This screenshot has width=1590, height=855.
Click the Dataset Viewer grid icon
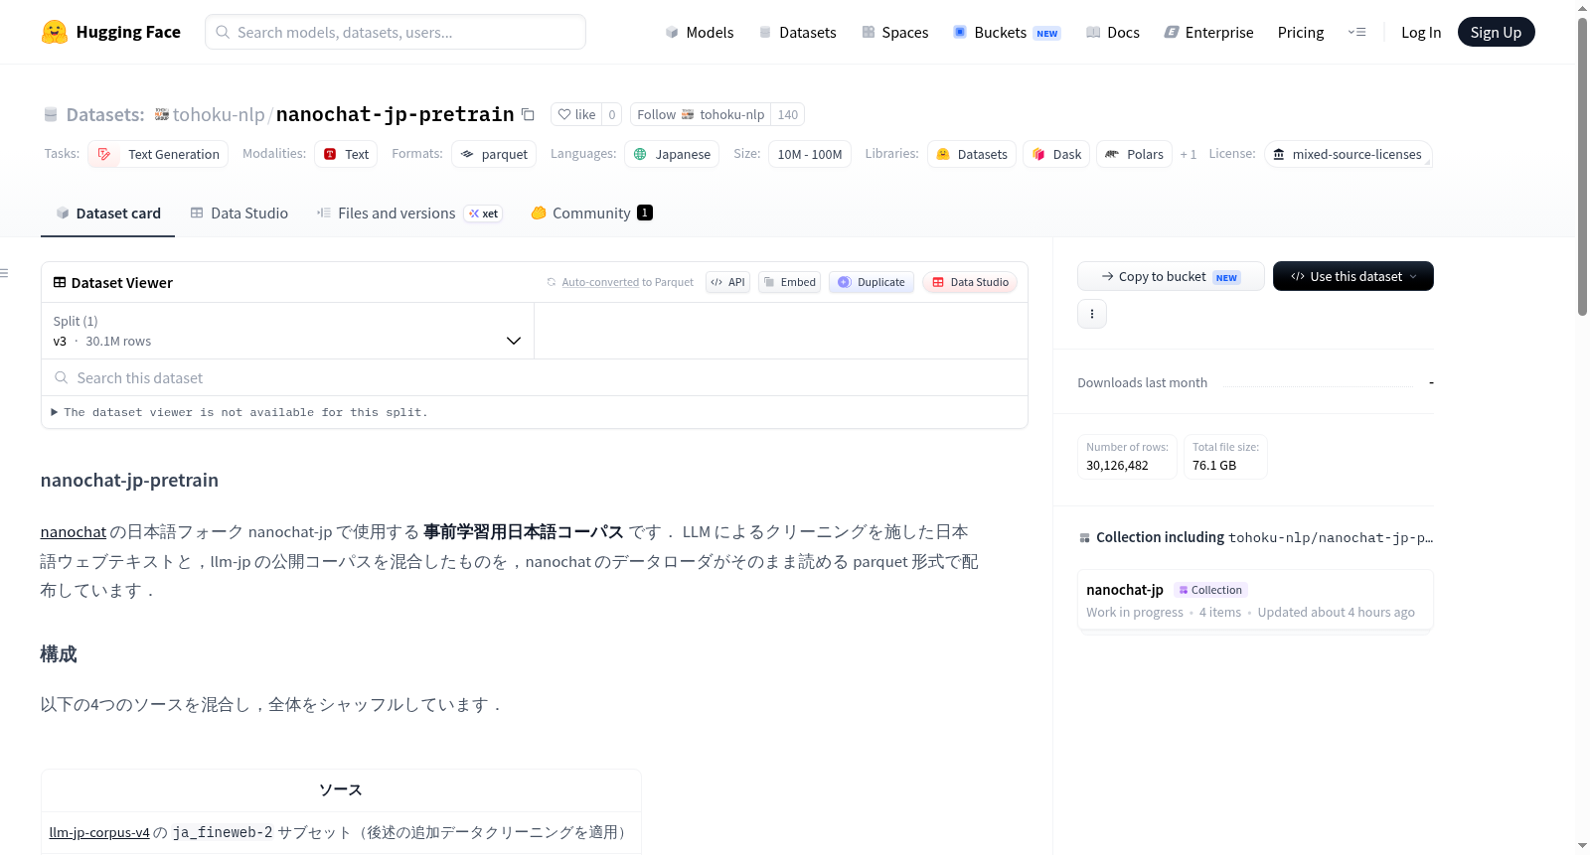coord(60,282)
